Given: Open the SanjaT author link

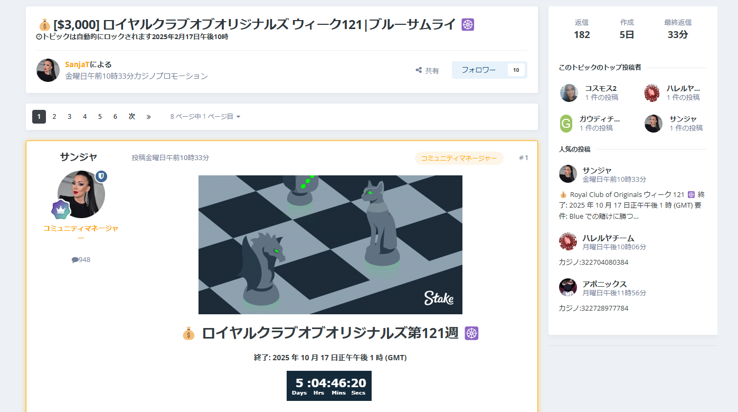Looking at the screenshot, I should pos(77,64).
